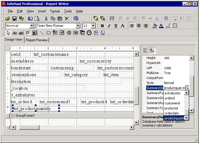
Task: Open the Edit menu
Action: coord(20,11)
